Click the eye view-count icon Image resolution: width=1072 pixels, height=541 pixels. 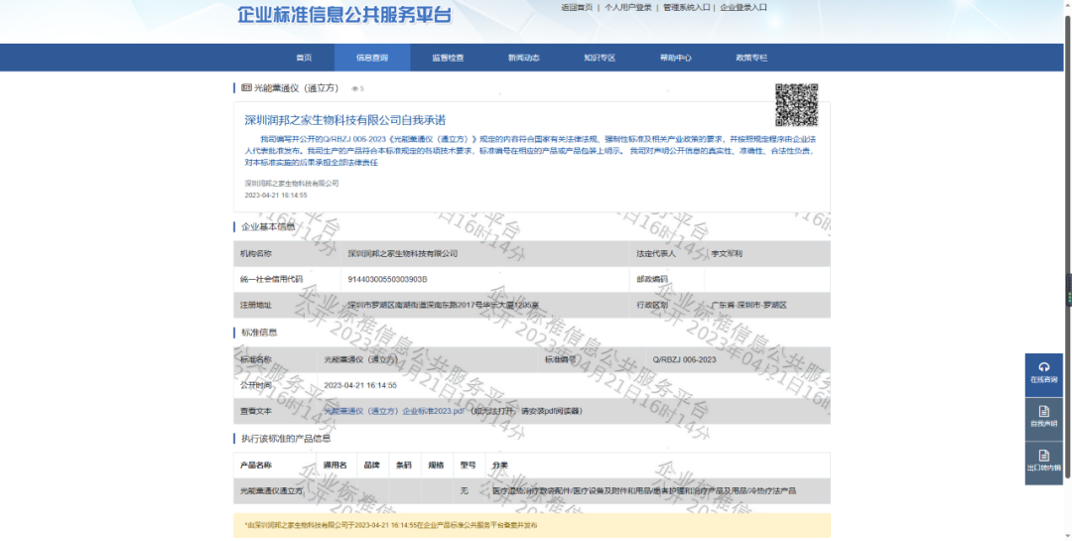coord(354,89)
